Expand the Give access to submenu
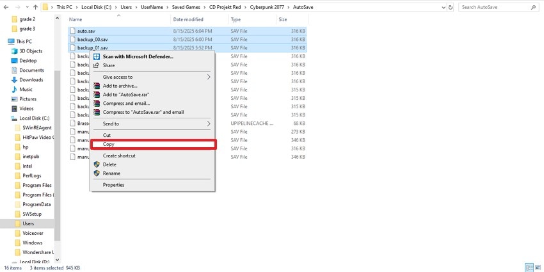This screenshot has width=544, height=272. 209,77
